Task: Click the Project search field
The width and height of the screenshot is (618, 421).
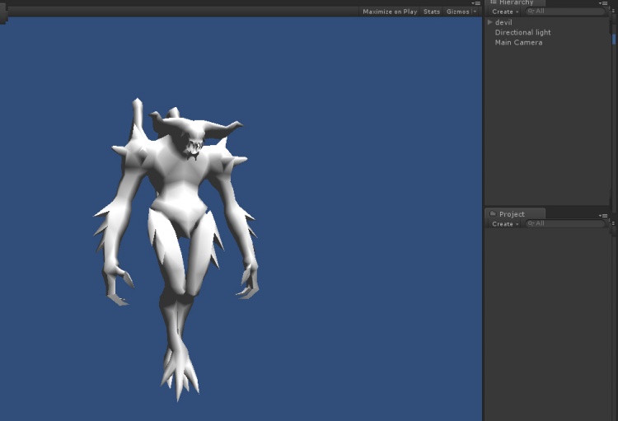Action: tap(567, 224)
